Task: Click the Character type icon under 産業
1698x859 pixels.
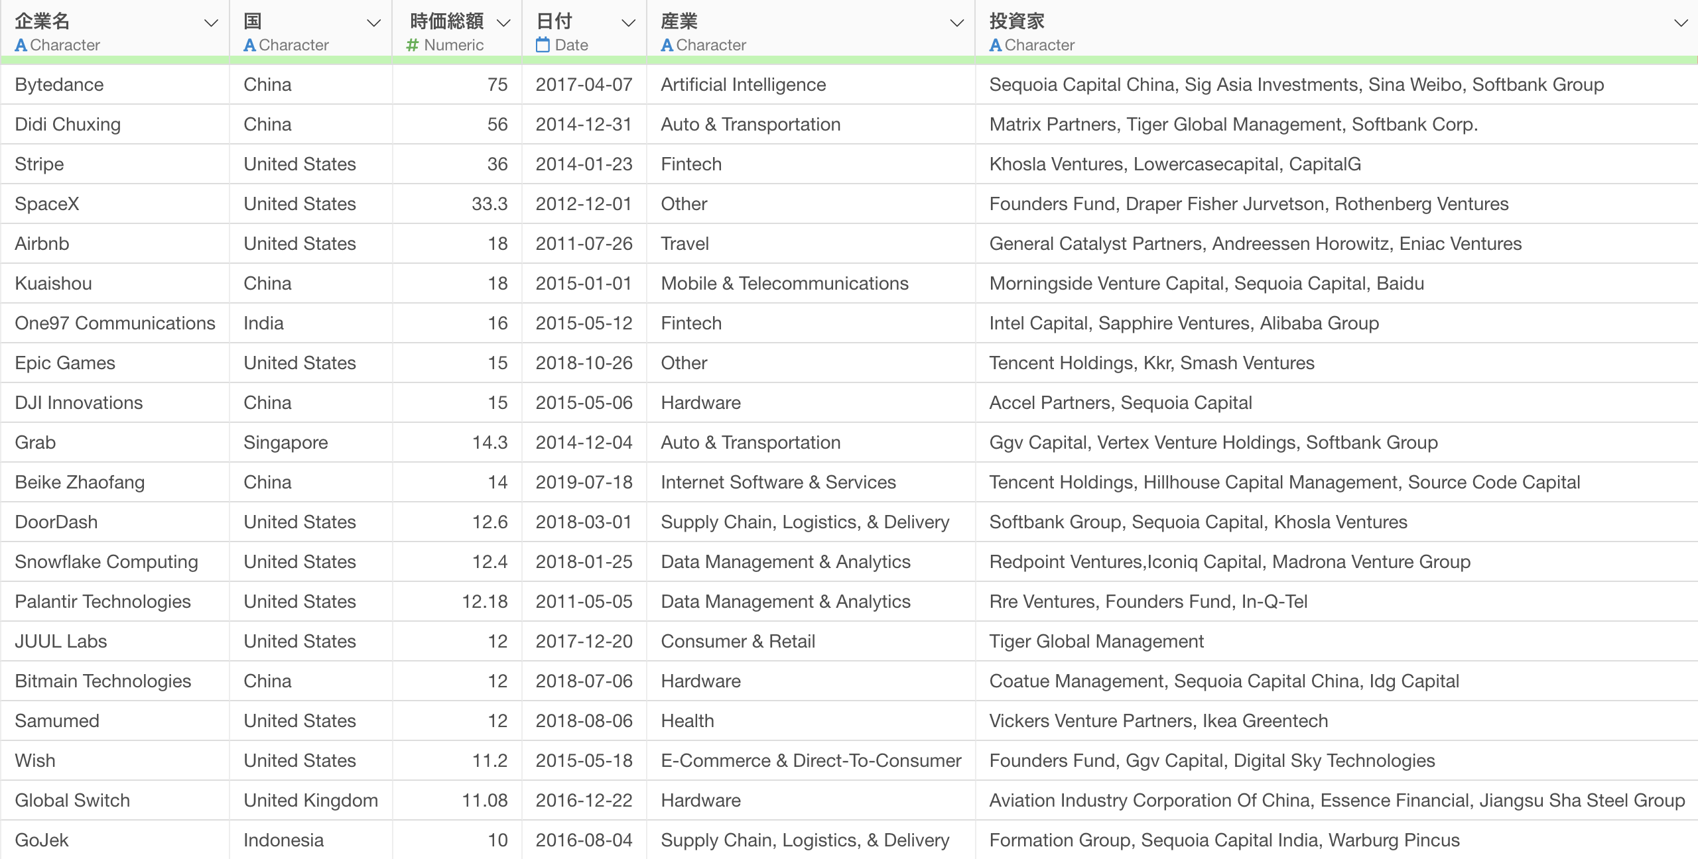Action: 667,45
